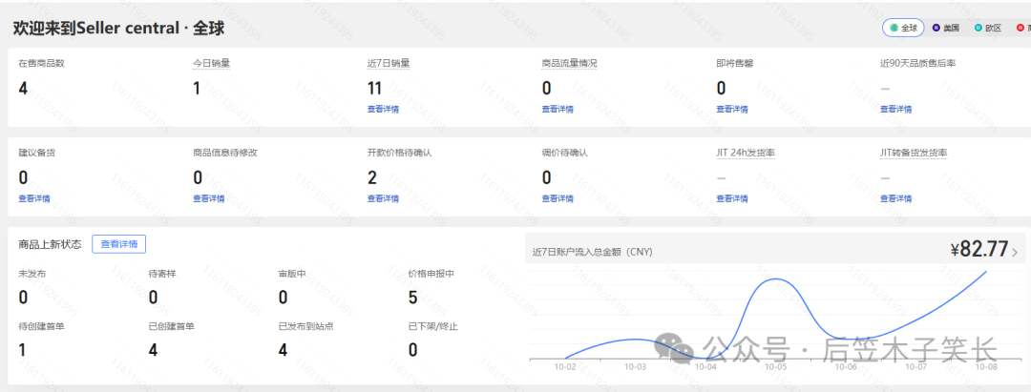Click the 待寄样 status label

(161, 274)
